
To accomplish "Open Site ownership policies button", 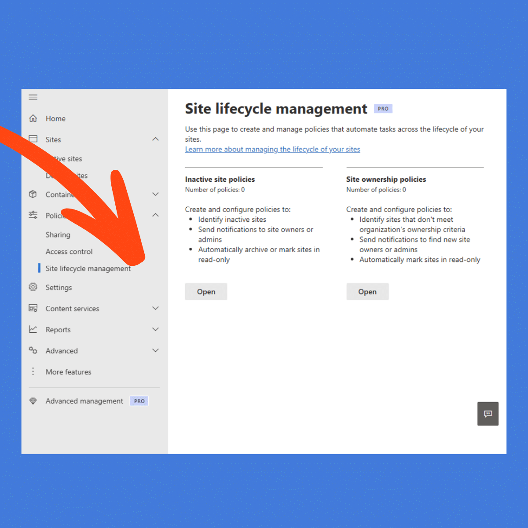I will [x=367, y=292].
